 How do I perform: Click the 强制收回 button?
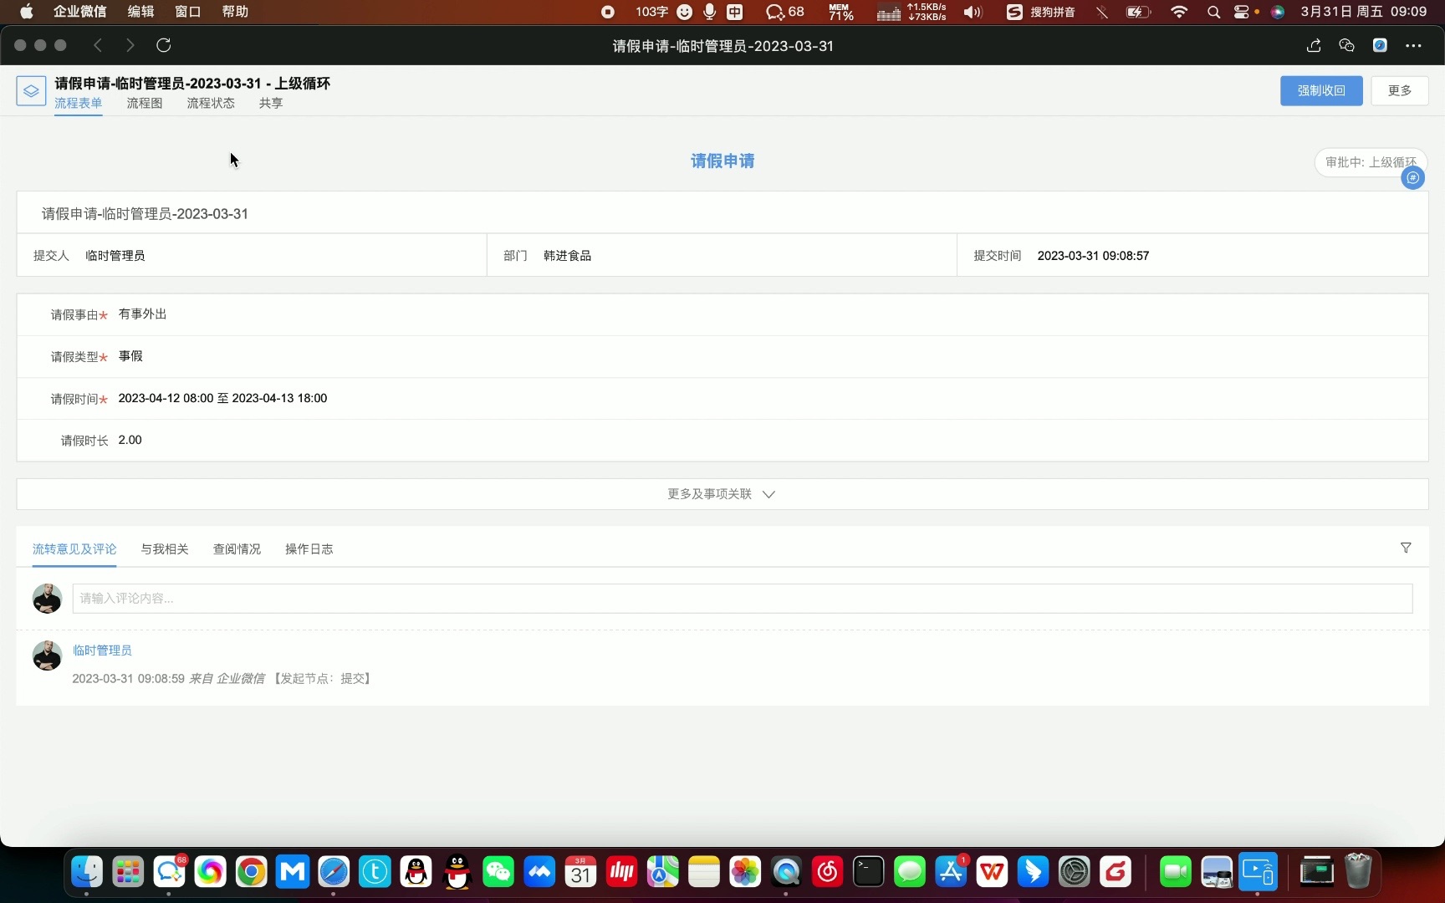coord(1321,90)
